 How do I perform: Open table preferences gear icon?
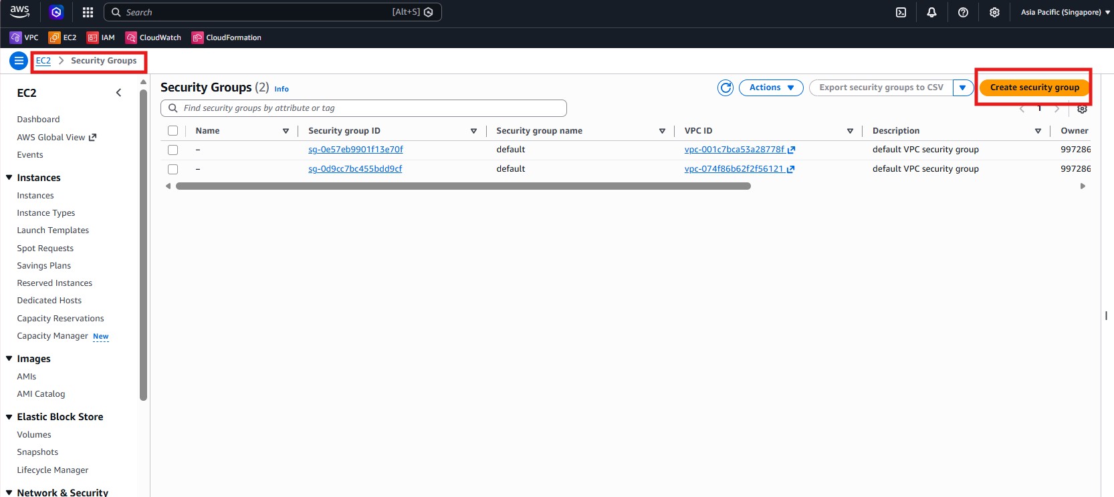click(x=1082, y=109)
